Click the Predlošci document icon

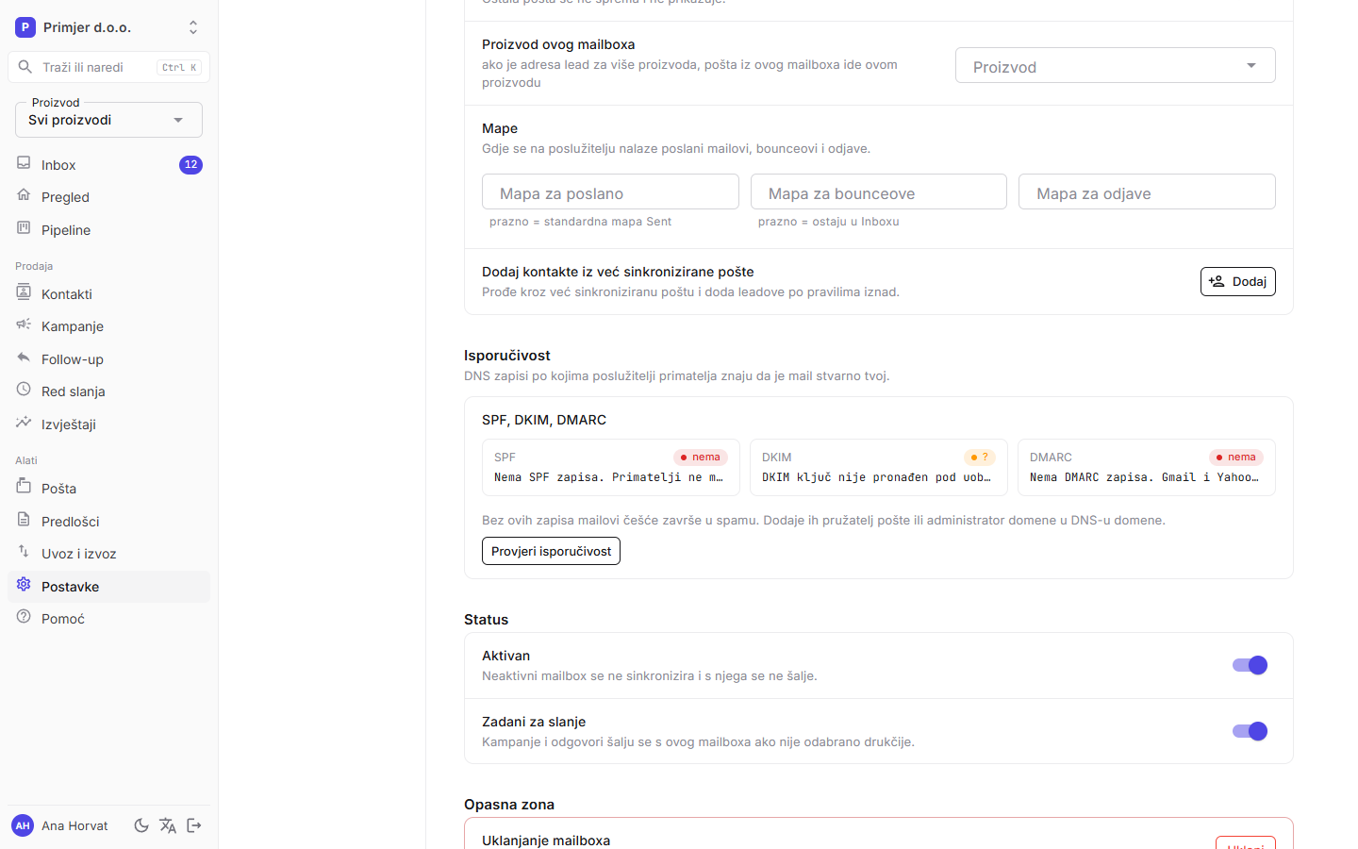(24, 520)
